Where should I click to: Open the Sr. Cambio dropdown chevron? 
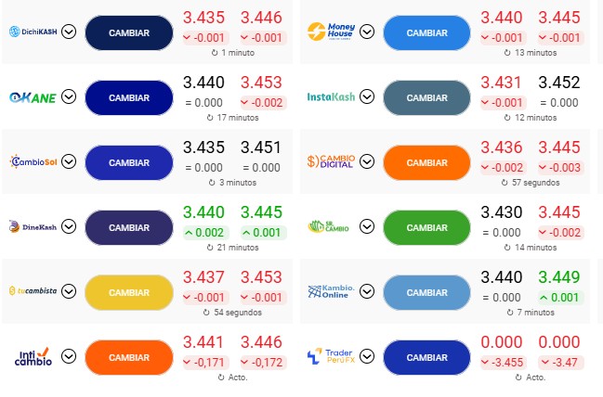367,227
